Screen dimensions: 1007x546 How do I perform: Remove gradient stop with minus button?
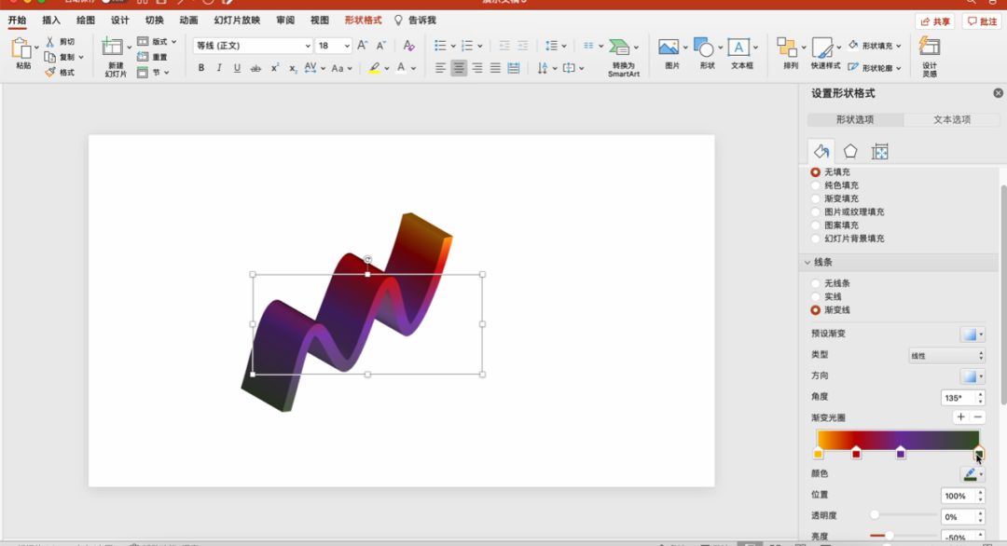(977, 417)
